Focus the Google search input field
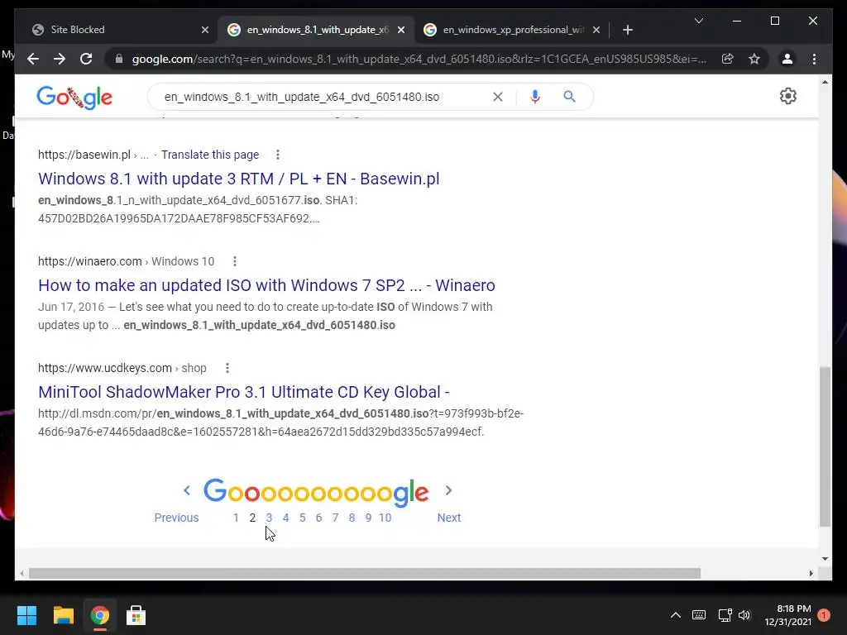 324,97
